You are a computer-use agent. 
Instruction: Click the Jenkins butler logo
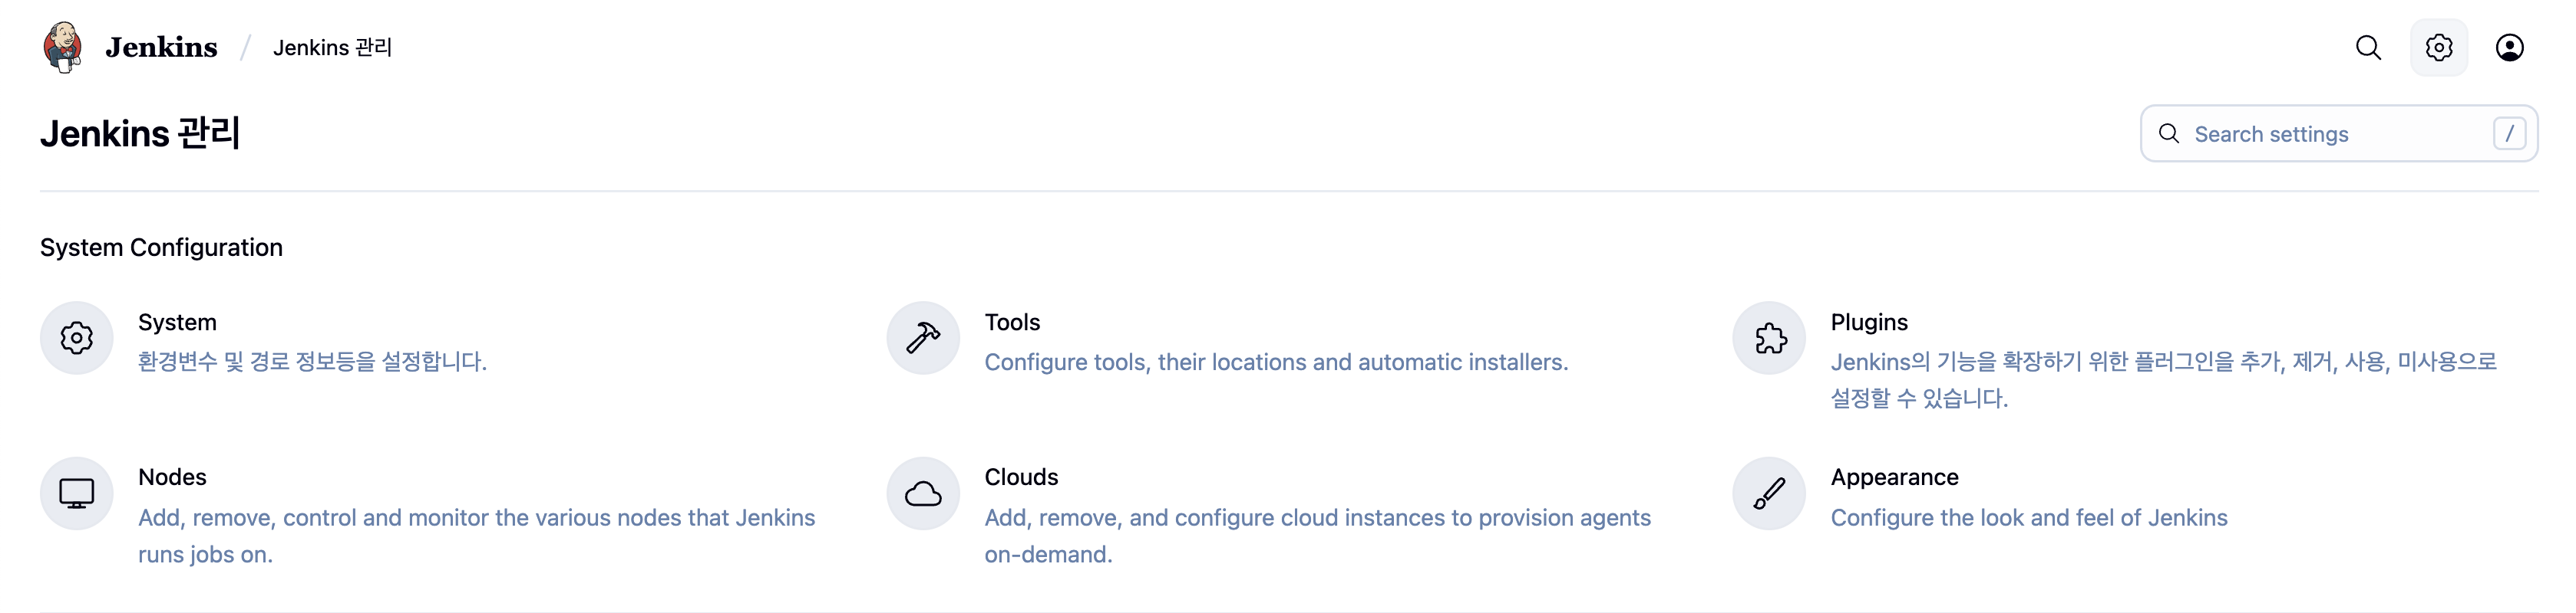tap(62, 47)
